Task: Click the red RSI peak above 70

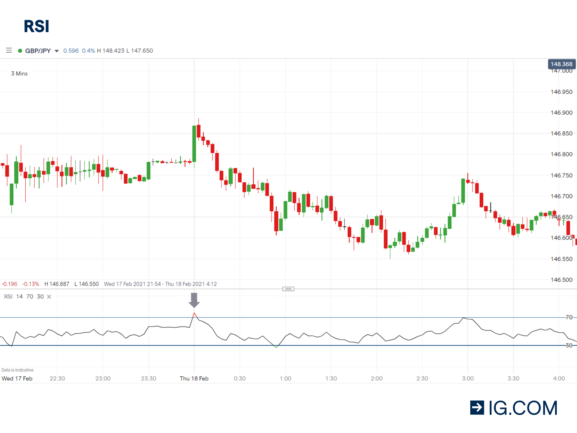Action: 194,315
